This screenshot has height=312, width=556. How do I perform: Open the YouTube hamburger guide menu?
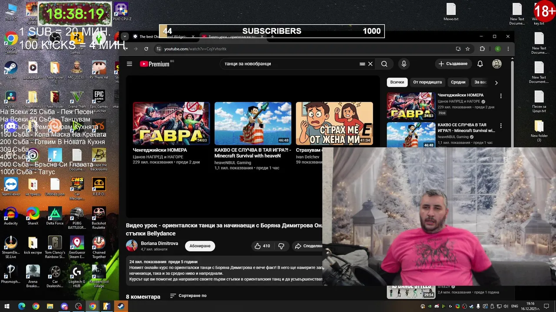coord(129,64)
